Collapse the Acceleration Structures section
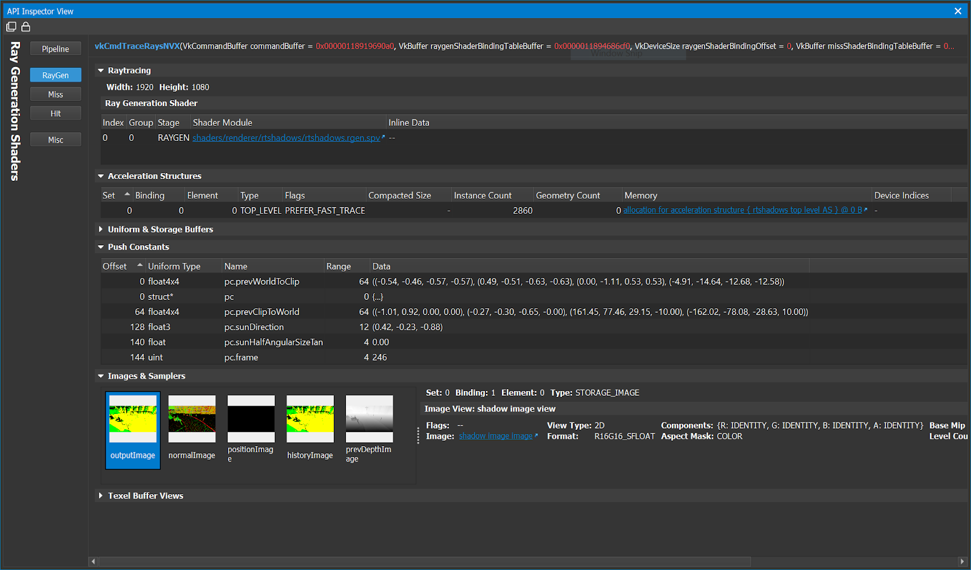971x570 pixels. coord(101,176)
